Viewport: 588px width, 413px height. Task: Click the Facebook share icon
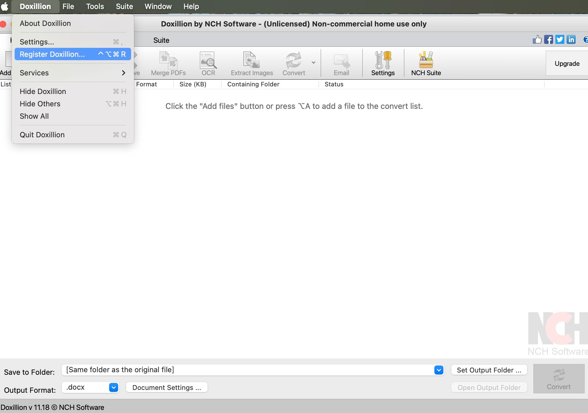548,39
